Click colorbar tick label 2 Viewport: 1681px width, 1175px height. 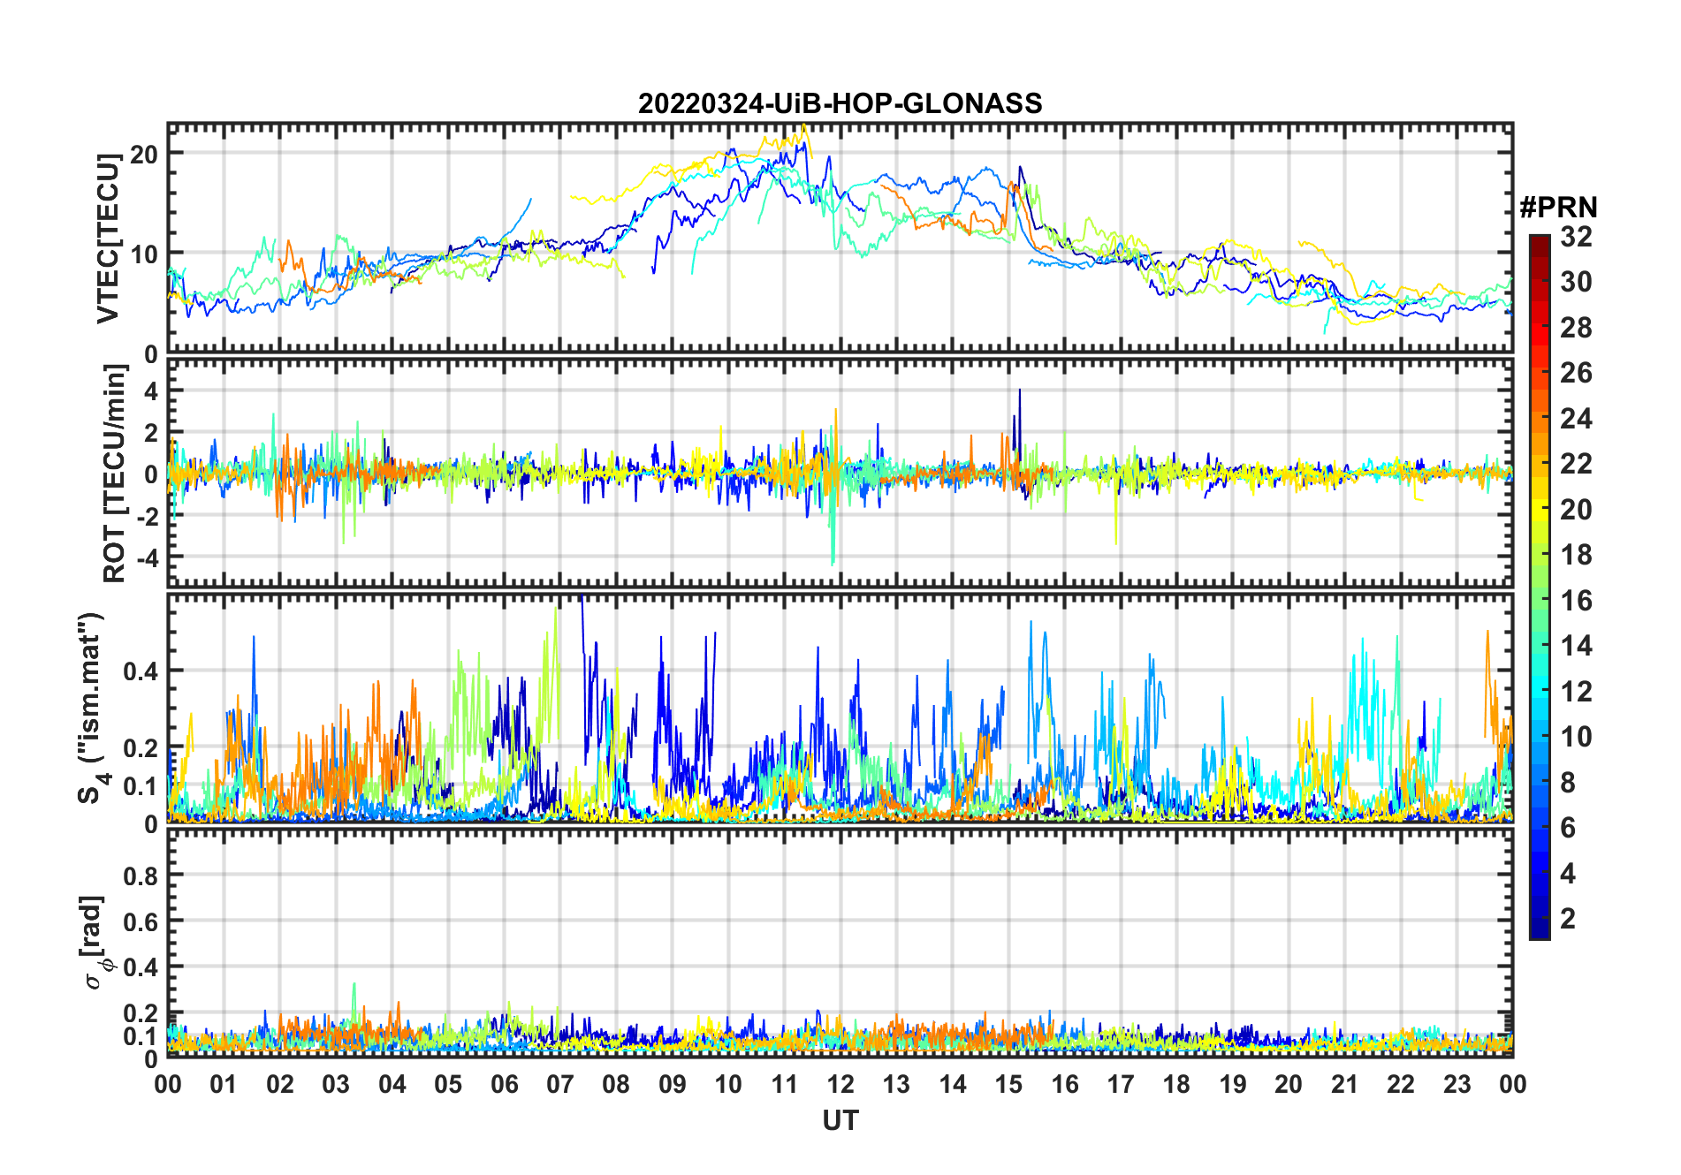coord(1568,919)
